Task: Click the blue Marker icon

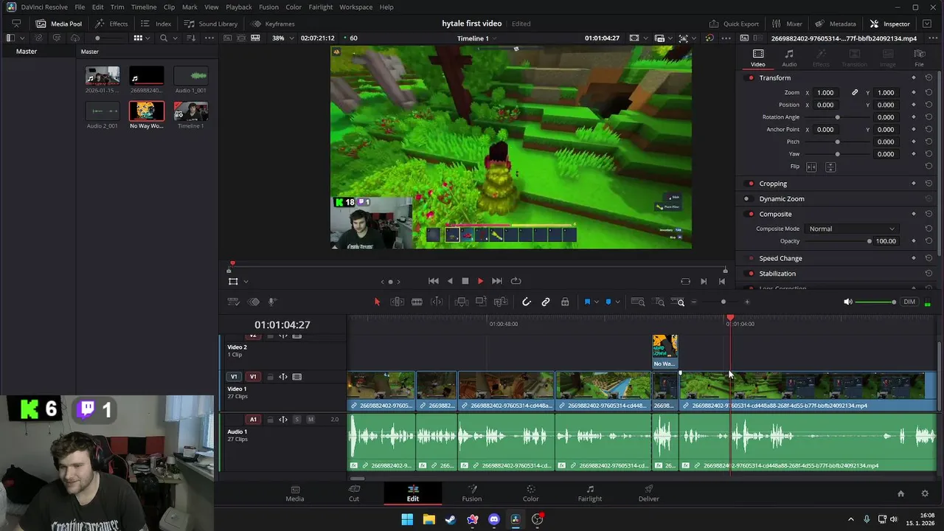Action: click(608, 302)
